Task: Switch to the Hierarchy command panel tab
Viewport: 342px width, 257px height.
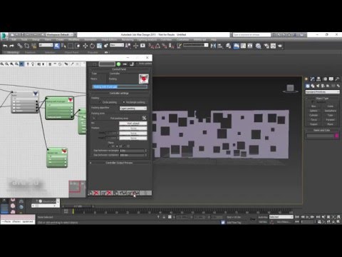Action: click(x=318, y=79)
